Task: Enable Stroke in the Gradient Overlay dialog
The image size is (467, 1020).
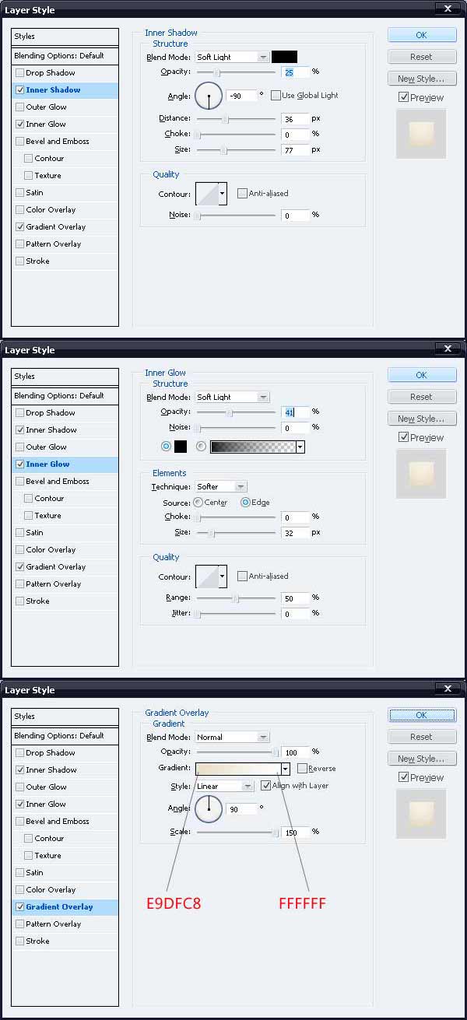Action: (x=19, y=941)
